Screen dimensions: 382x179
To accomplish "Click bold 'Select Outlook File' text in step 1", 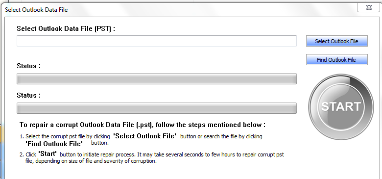I will pyautogui.click(x=145, y=136).
